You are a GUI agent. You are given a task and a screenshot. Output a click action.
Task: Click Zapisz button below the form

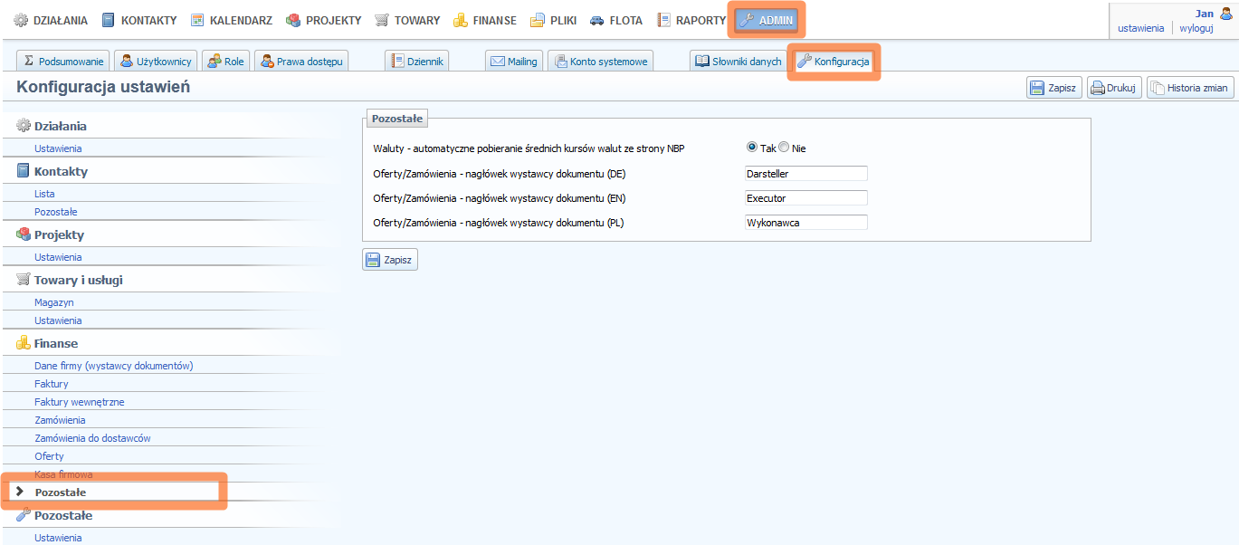390,260
